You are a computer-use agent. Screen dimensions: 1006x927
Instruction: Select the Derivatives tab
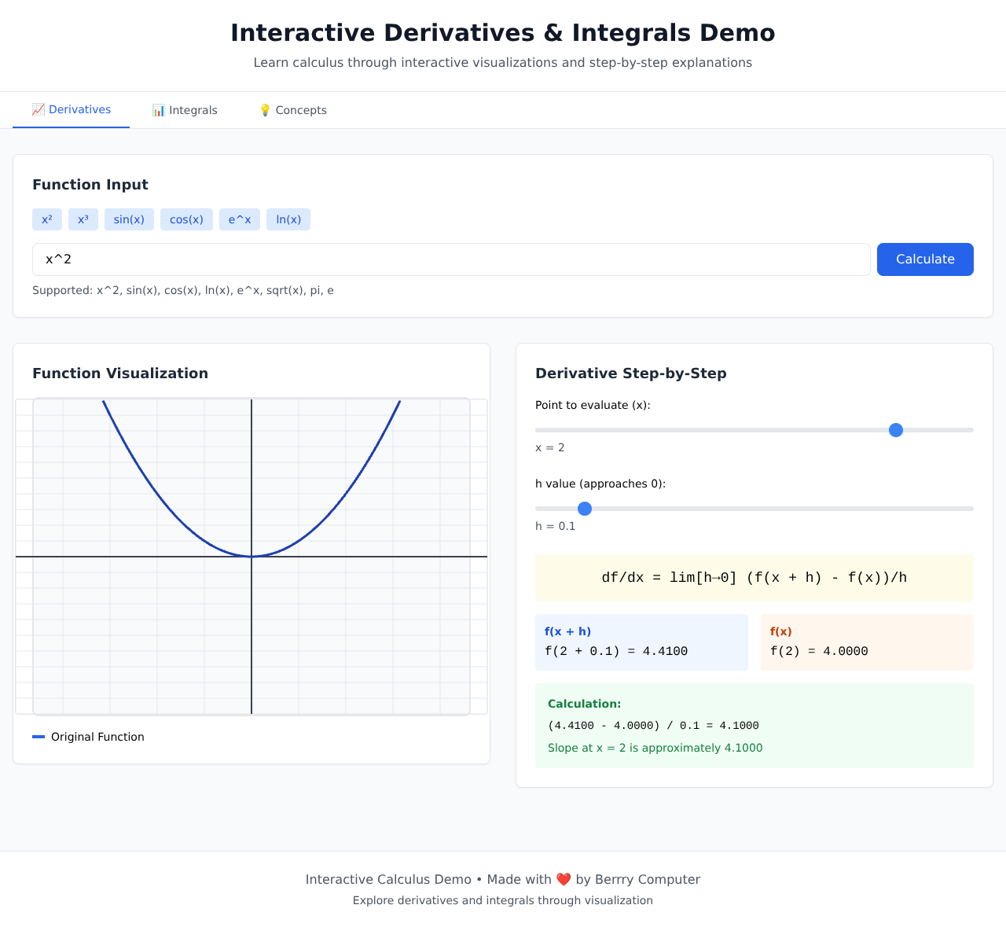pos(72,110)
